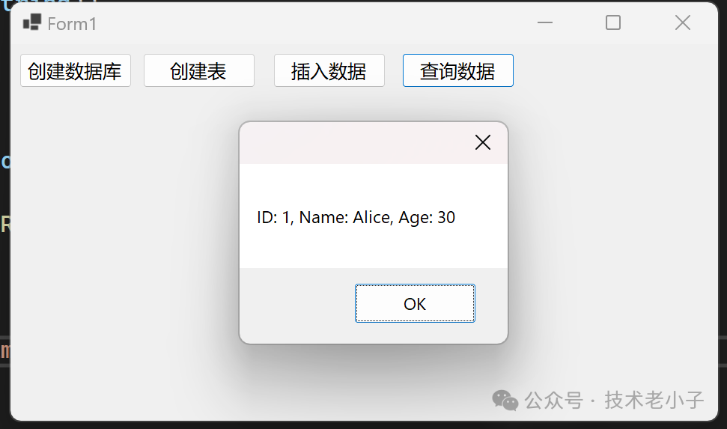Run the 查询数据 button

458,70
